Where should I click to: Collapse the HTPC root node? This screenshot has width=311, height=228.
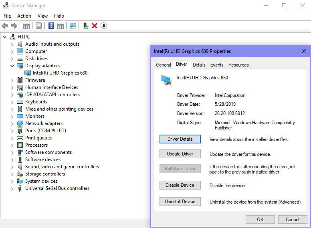4,37
